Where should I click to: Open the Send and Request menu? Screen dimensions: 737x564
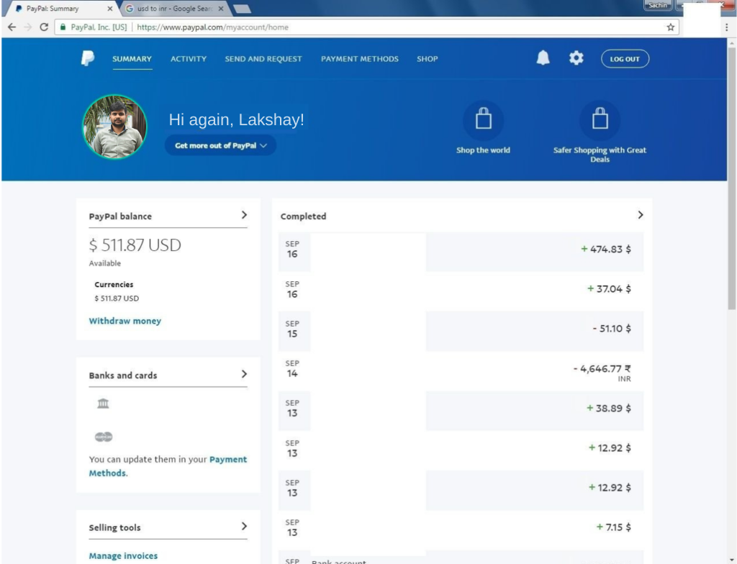tap(262, 58)
